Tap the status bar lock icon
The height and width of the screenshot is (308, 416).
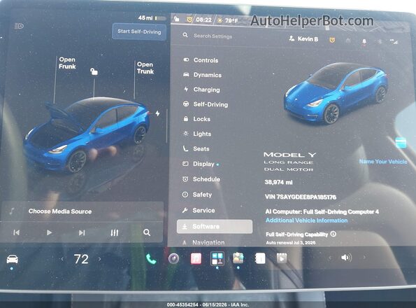(176, 19)
